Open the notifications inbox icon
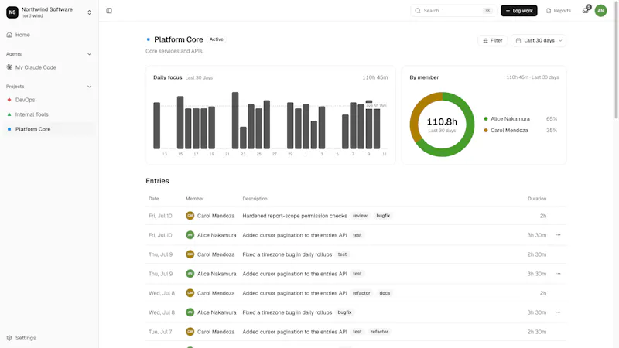 (585, 11)
